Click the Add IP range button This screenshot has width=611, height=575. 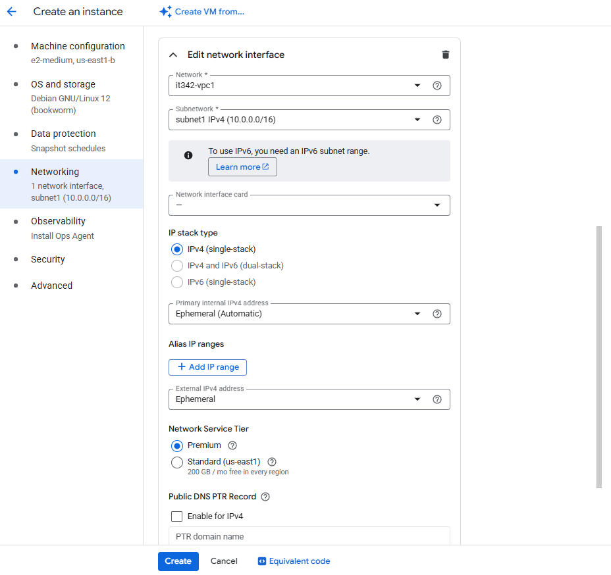tap(207, 367)
